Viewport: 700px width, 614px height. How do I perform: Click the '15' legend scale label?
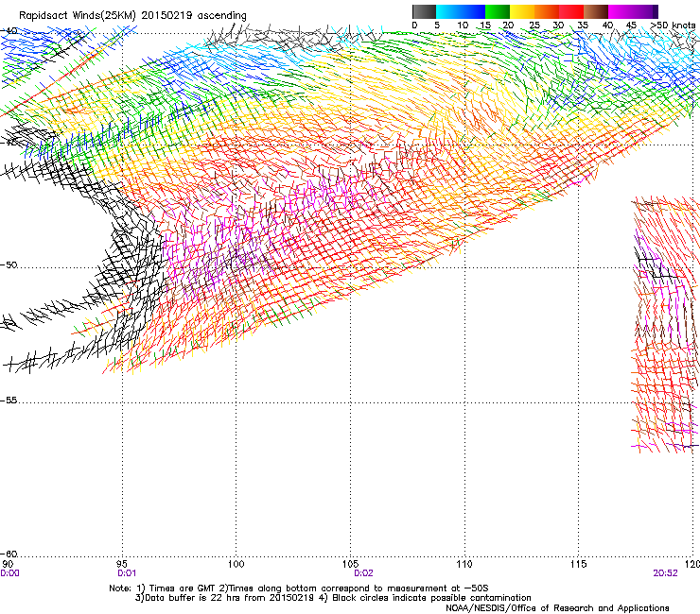[x=485, y=26]
